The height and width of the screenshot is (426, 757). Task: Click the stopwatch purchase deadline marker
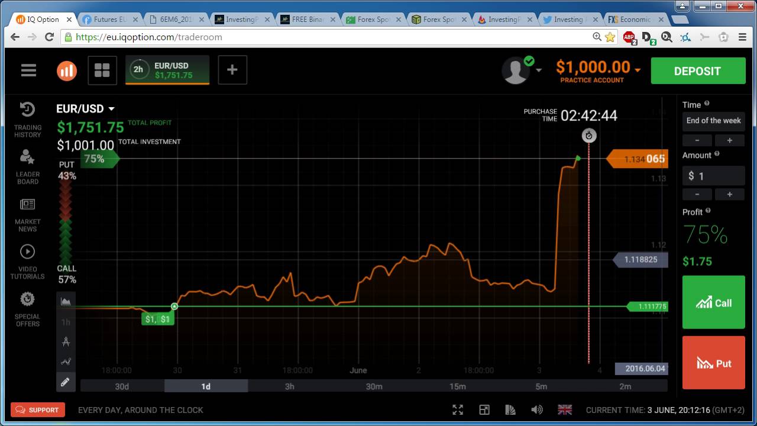click(588, 135)
